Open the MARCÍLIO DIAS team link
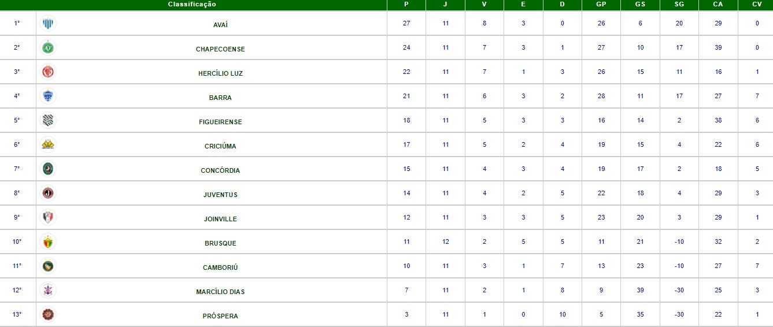Screen dimensions: 773x327 tap(220, 292)
